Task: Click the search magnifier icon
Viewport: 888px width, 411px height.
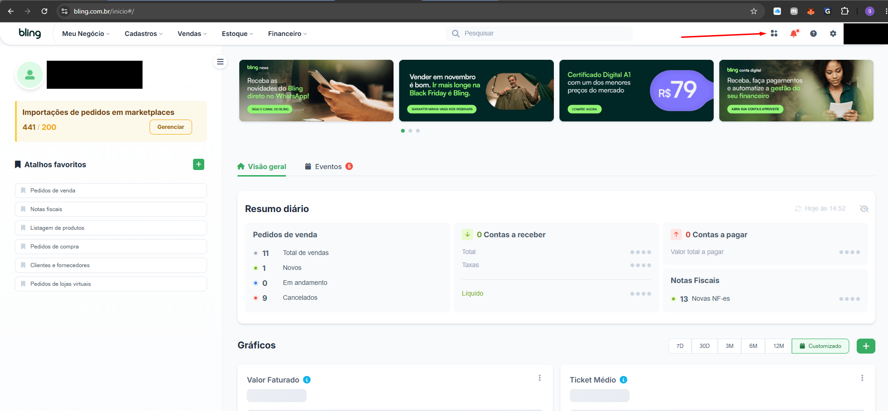Action: [456, 34]
